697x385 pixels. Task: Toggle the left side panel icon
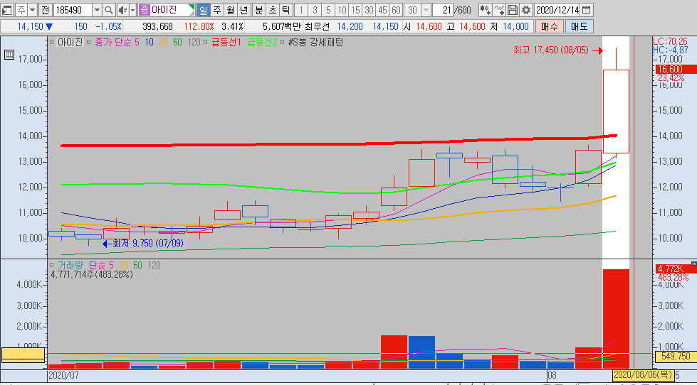pos(6,10)
